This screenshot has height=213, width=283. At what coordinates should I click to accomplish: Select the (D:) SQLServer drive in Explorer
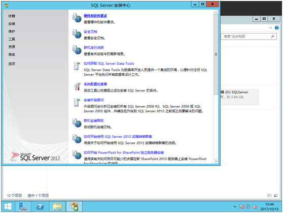click(x=240, y=97)
